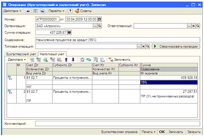Click the rightmost grey list settings icon
Image resolution: width=204 pixels, height=140 pixels.
point(103,60)
